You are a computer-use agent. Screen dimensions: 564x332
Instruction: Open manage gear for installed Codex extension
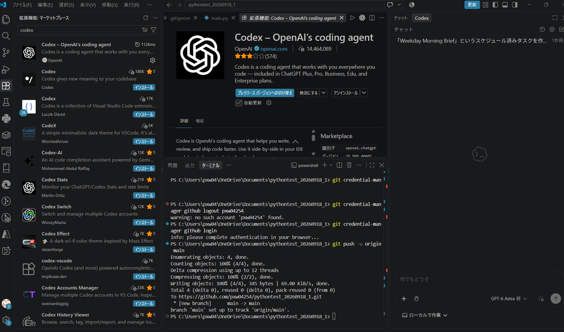tap(153, 60)
